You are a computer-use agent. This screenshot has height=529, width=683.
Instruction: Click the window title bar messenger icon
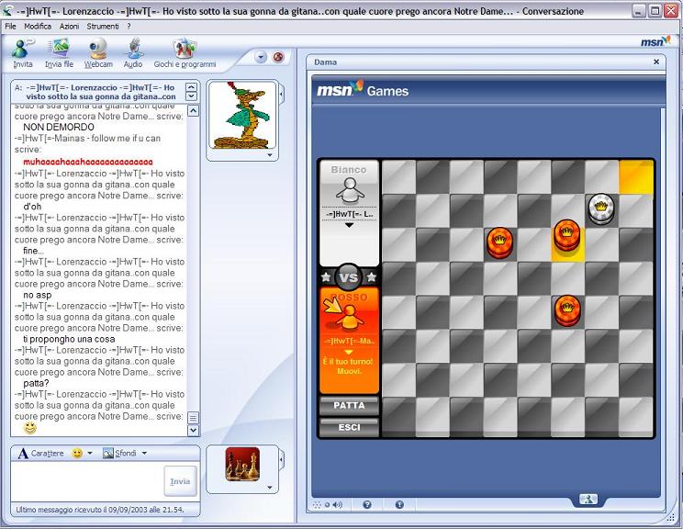7,11
